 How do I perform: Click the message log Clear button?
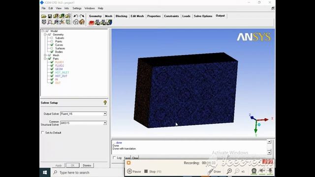pos(135,158)
